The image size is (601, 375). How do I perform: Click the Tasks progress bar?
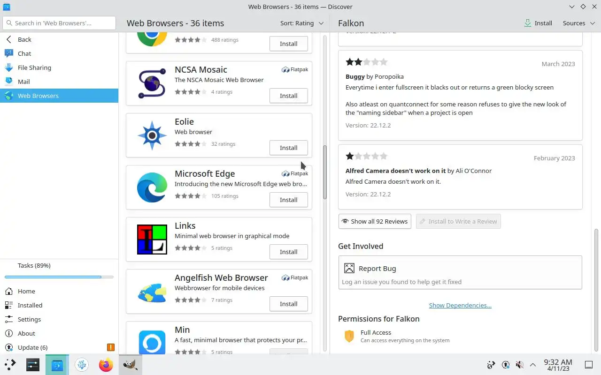[59, 277]
